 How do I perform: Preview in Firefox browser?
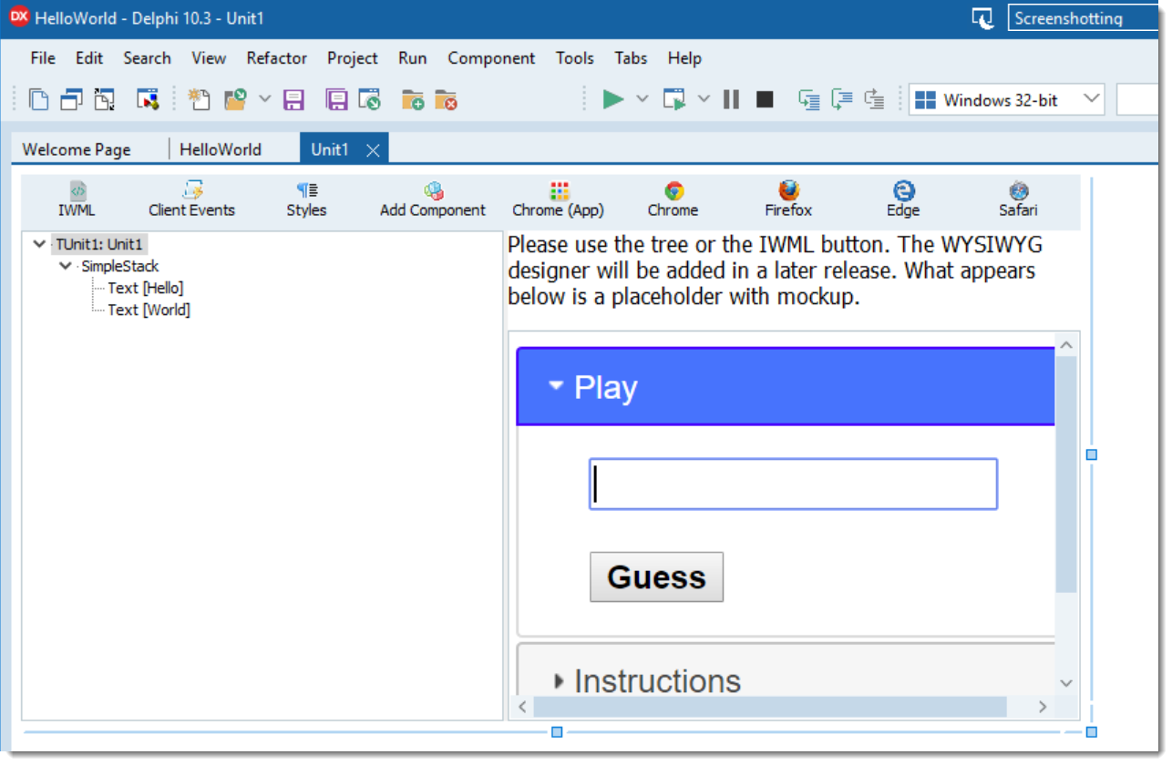coord(788,199)
